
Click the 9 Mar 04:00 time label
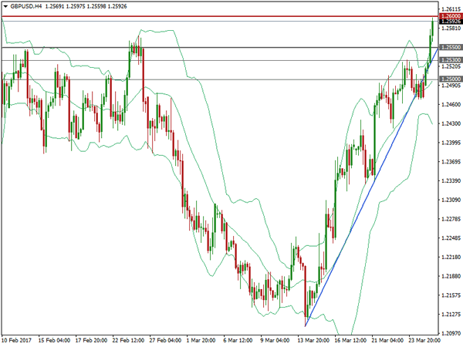pyautogui.click(x=275, y=341)
